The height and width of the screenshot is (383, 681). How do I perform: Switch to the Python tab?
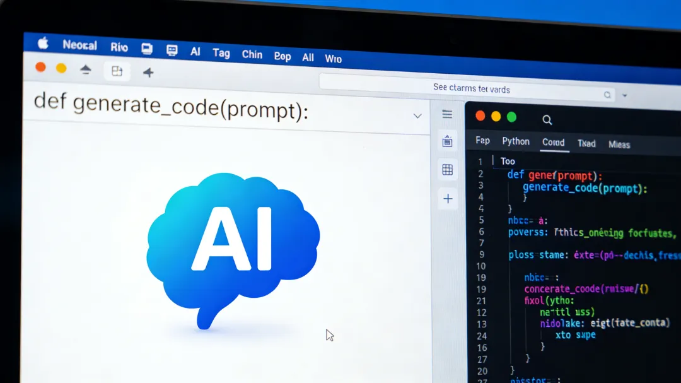[x=516, y=141]
